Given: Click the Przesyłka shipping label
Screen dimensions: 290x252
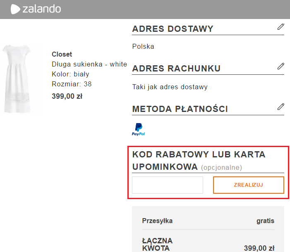Looking at the screenshot, I should [x=157, y=221].
